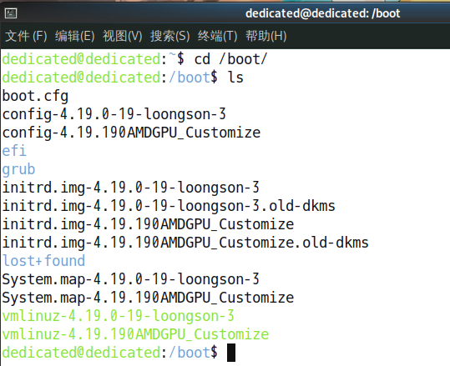Click initrd.img-4.19.190AMDGPU_Customize.old-dkms entry

pos(185,243)
